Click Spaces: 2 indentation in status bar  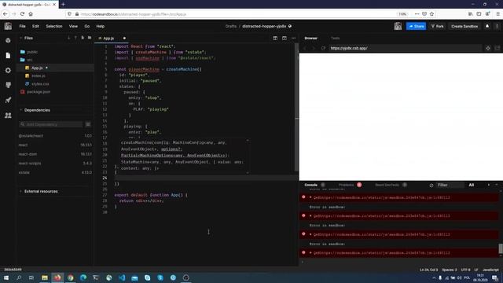[x=449, y=270]
